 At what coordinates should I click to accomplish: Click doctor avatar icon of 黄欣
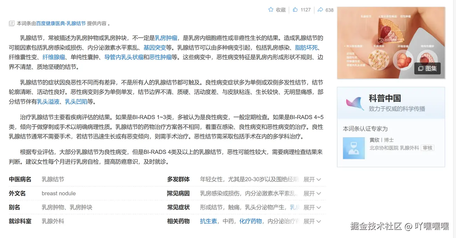click(353, 148)
